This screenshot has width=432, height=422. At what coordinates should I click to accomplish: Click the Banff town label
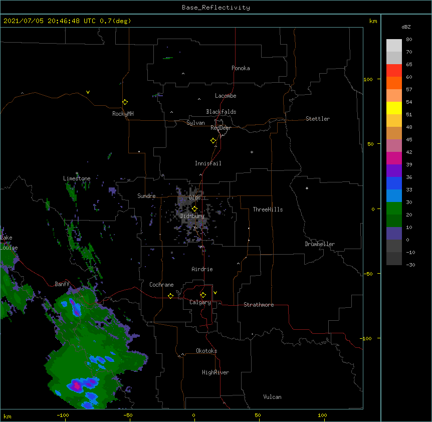(x=62, y=284)
